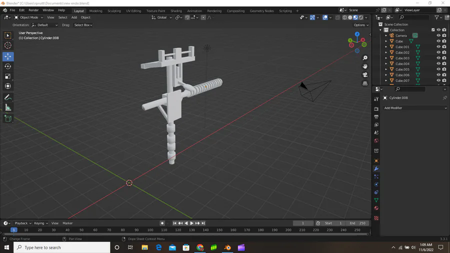Screen dimensions: 450x253
Task: Open the Object Mode dropdown
Action: click(x=28, y=17)
